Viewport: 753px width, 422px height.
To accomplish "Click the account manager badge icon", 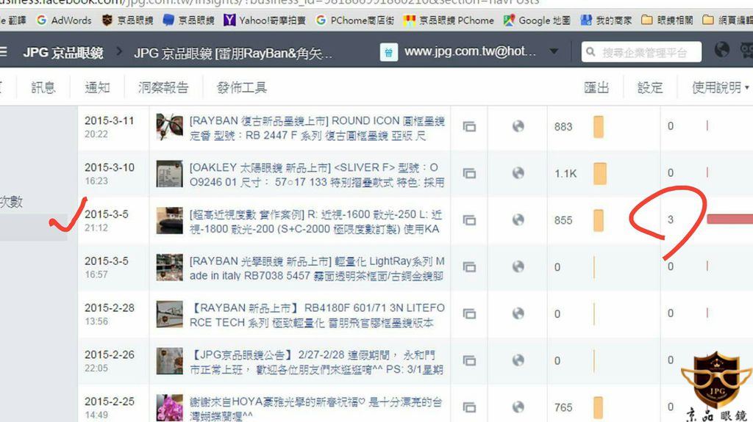I will 388,52.
